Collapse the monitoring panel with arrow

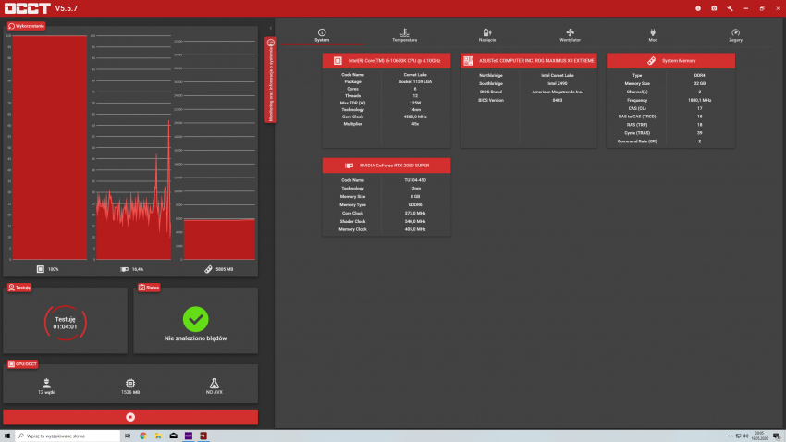point(271,28)
